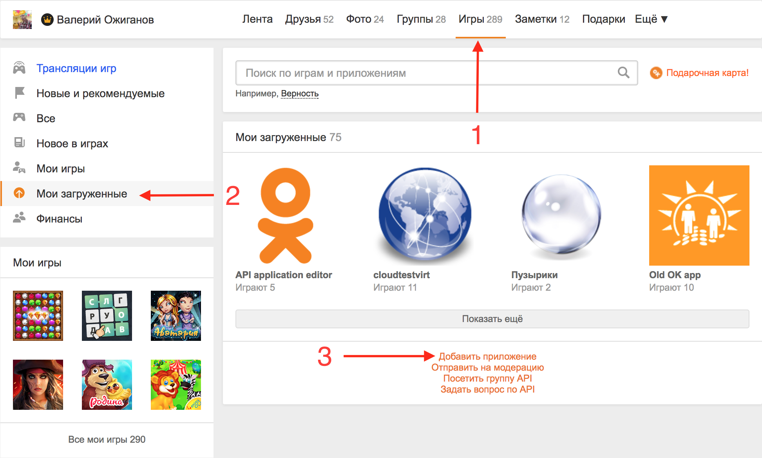762x458 pixels.
Task: Click the people icon next to Финансы
Action: point(19,217)
